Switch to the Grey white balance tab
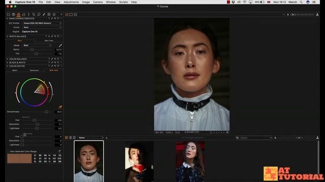Screen dimensions: 325x182 (20, 40)
